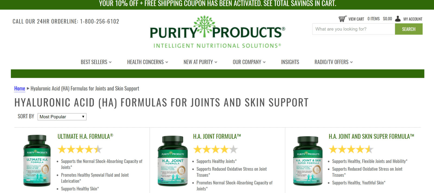Open the Ultimate H.A. Formula title link
This screenshot has height=193, width=434.
click(85, 137)
